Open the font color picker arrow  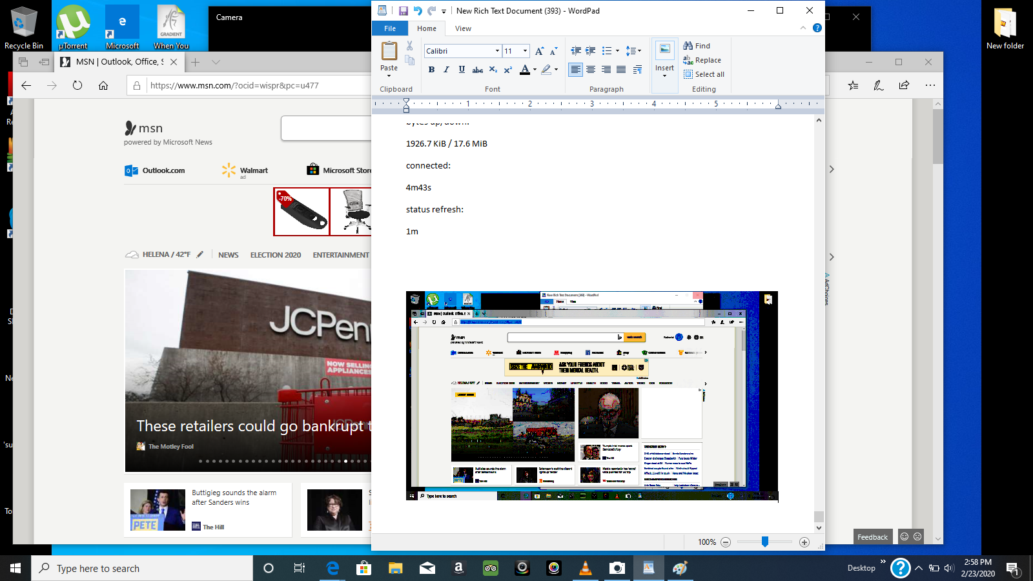(x=535, y=70)
